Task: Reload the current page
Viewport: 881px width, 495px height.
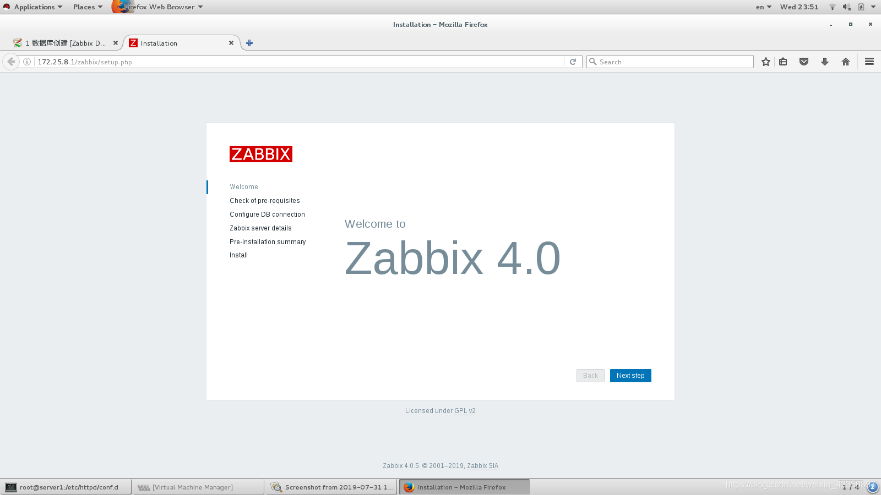Action: click(573, 62)
